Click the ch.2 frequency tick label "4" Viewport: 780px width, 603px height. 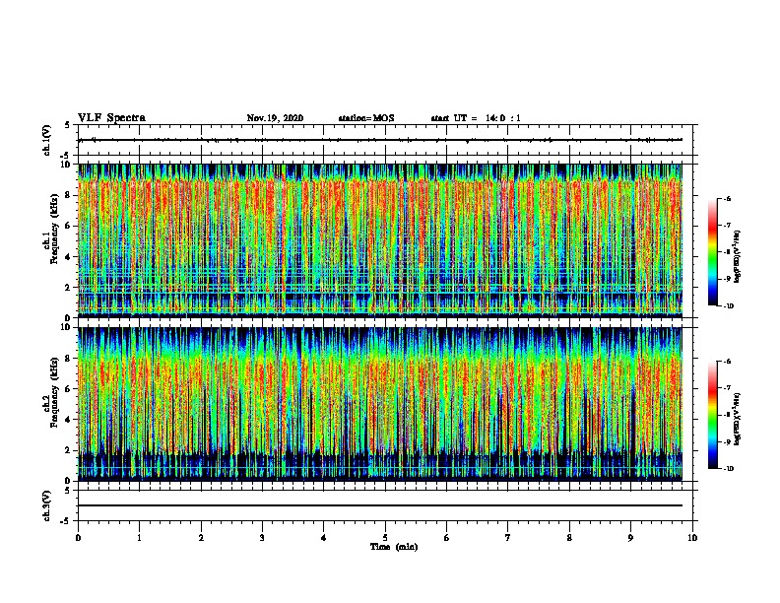click(x=68, y=420)
